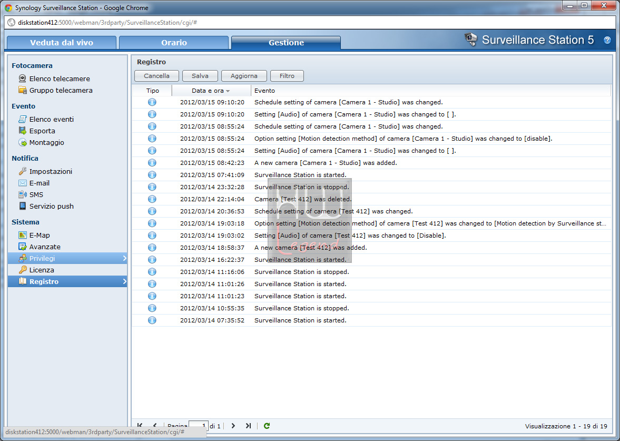Click the page number input field
Image resolution: width=620 pixels, height=441 pixels.
click(199, 426)
